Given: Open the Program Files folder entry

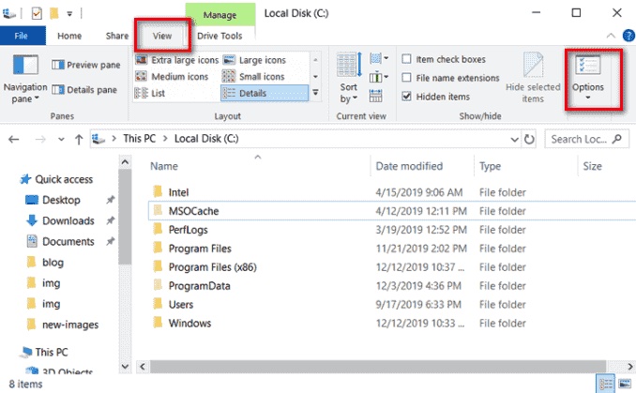Looking at the screenshot, I should pyautogui.click(x=200, y=249).
